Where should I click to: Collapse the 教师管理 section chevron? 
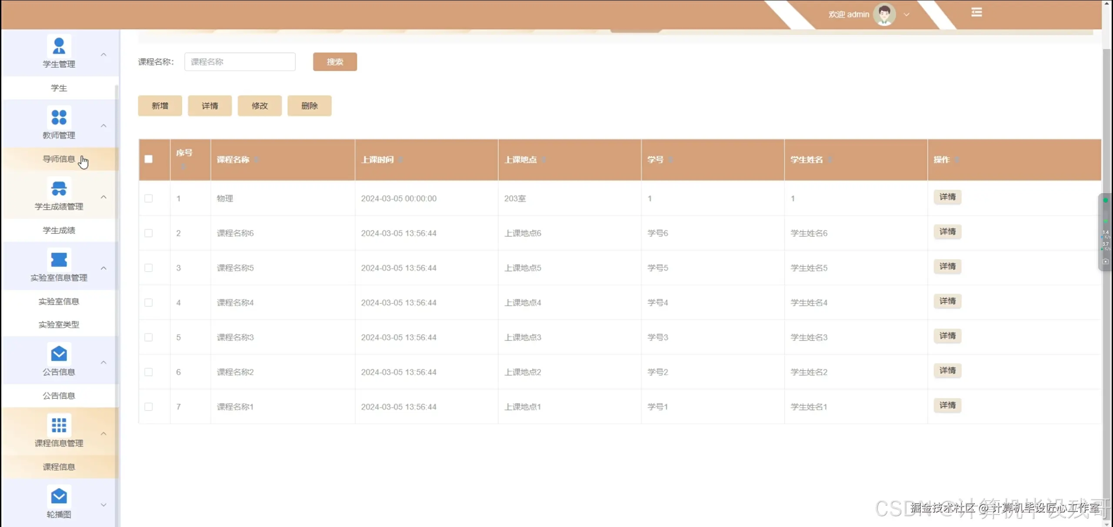pos(103,126)
